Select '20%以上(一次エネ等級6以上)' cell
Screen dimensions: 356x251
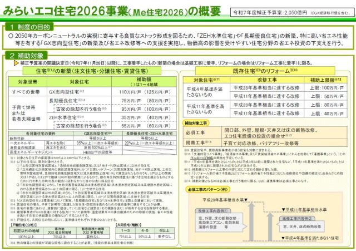(150, 143)
